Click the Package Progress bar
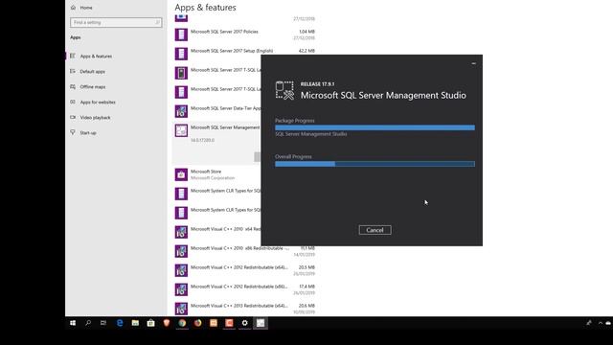The height and width of the screenshot is (345, 613). coord(375,127)
